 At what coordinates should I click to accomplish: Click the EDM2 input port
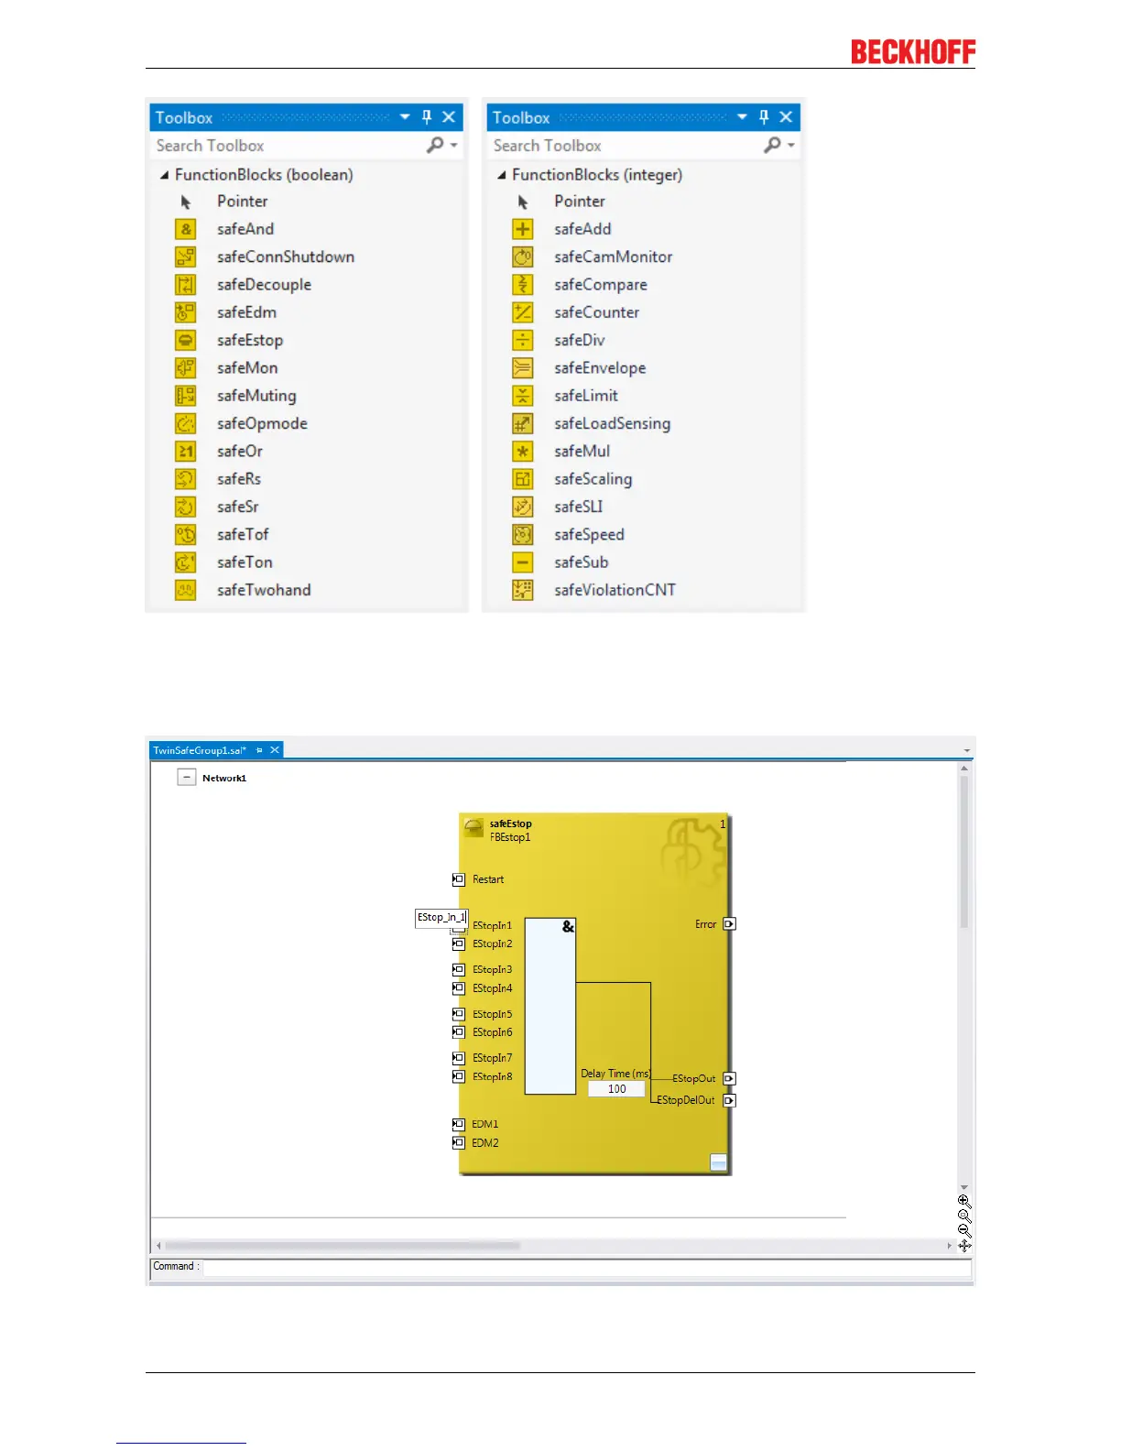[459, 1143]
